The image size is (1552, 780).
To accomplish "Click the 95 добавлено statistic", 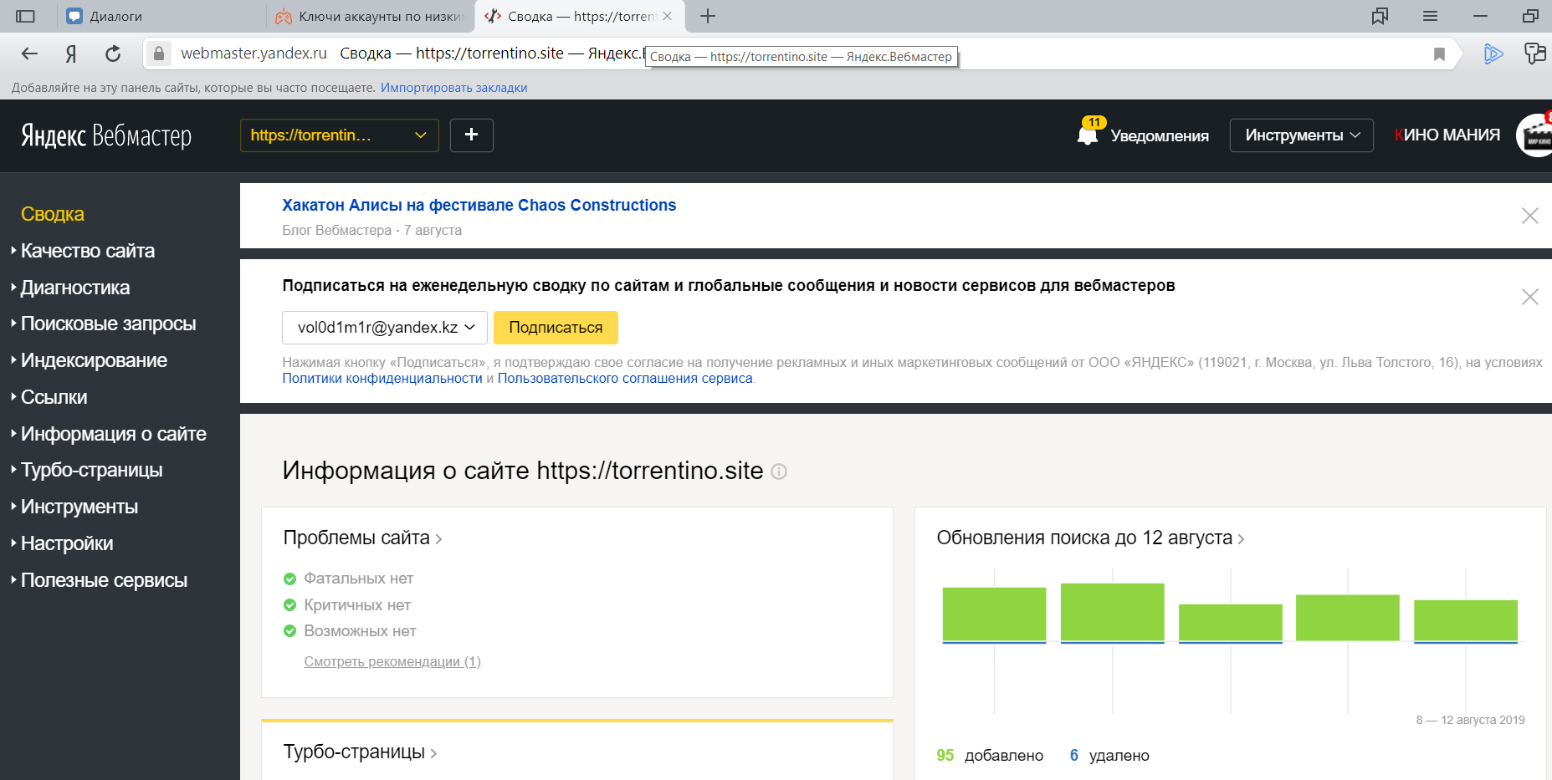I will 990,756.
